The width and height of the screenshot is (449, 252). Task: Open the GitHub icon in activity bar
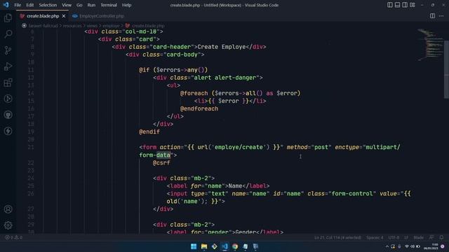tap(8, 115)
